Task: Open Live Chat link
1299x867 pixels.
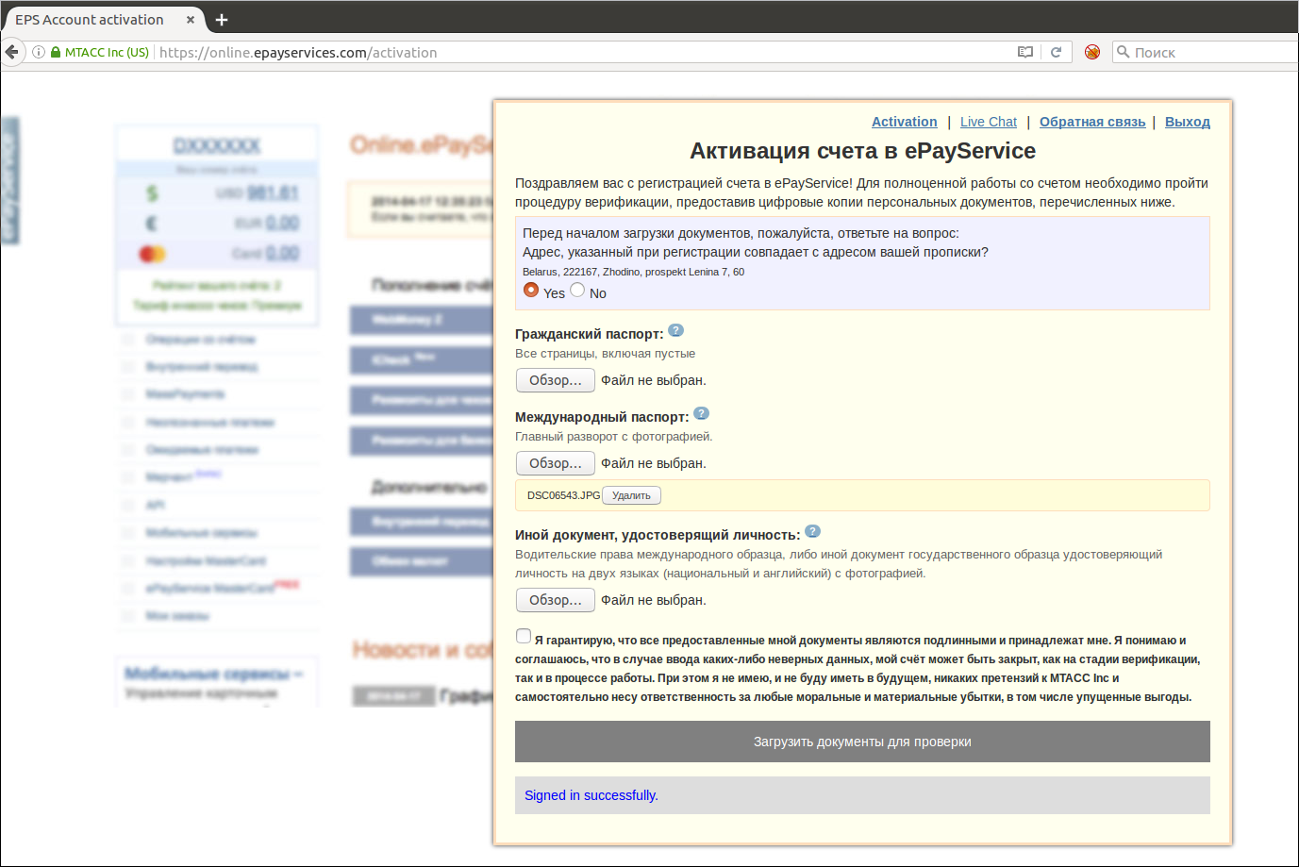Action: point(989,122)
